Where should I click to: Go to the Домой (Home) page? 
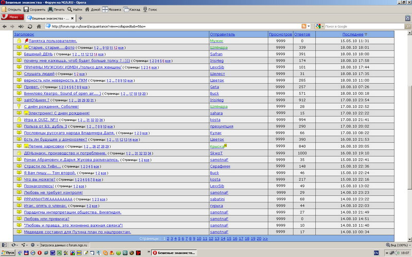coord(94,9)
